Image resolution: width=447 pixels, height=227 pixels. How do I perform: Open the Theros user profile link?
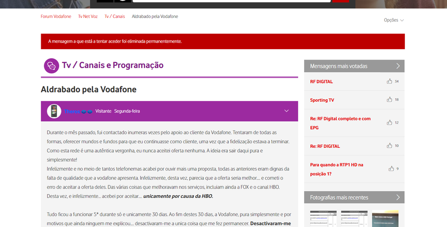(72, 111)
